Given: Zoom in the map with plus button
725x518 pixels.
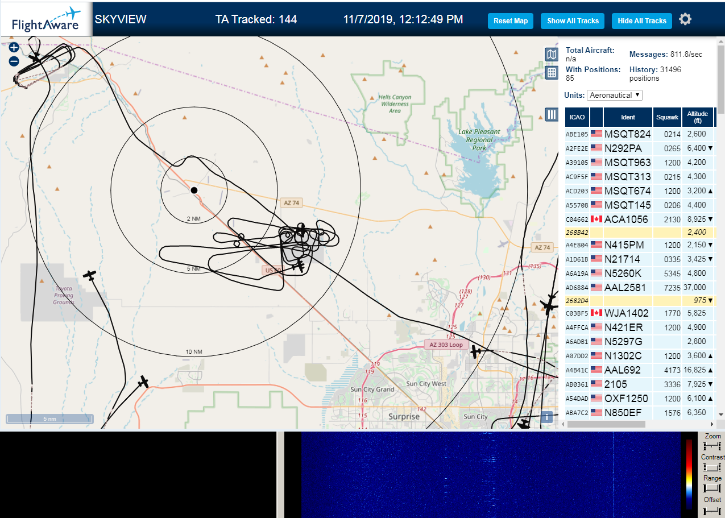Looking at the screenshot, I should point(14,47).
